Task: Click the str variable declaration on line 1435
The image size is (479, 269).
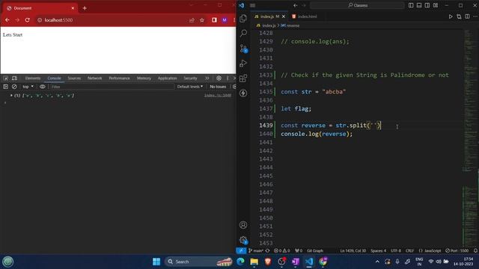Action: 306,92
